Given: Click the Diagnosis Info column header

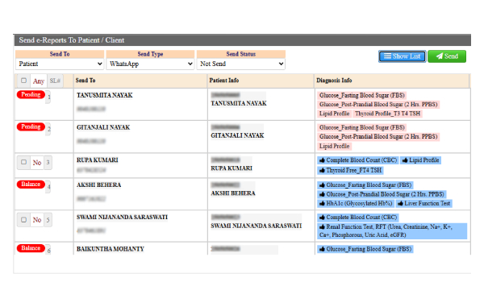Looking at the screenshot, I should point(334,81).
